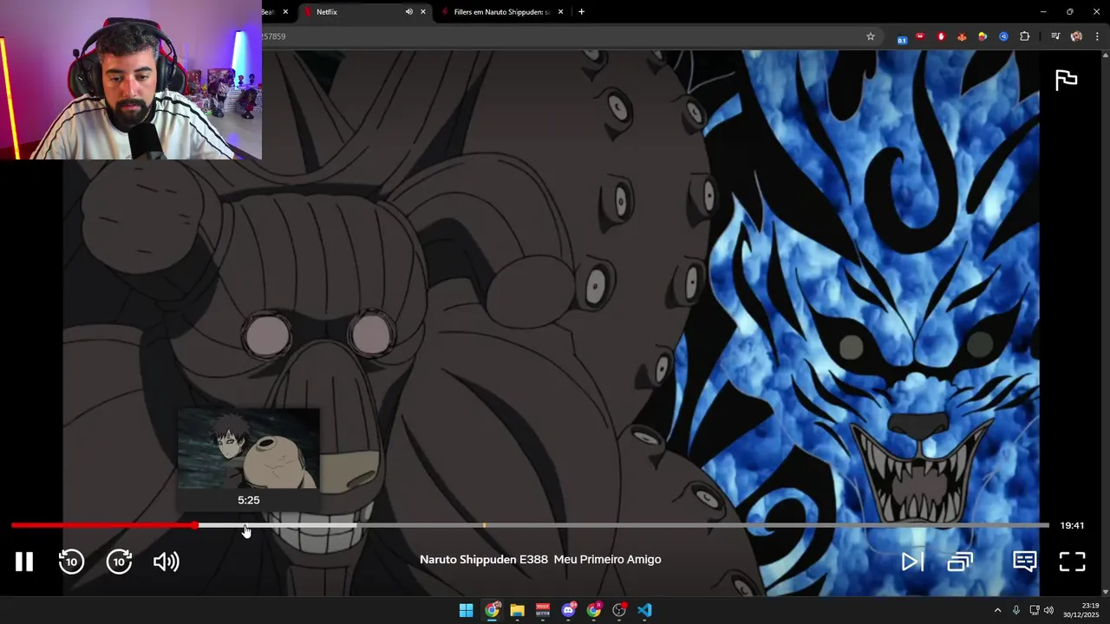Viewport: 1110px width, 624px height.
Task: Open the Chrome extensions puzzle menu
Action: click(1025, 36)
